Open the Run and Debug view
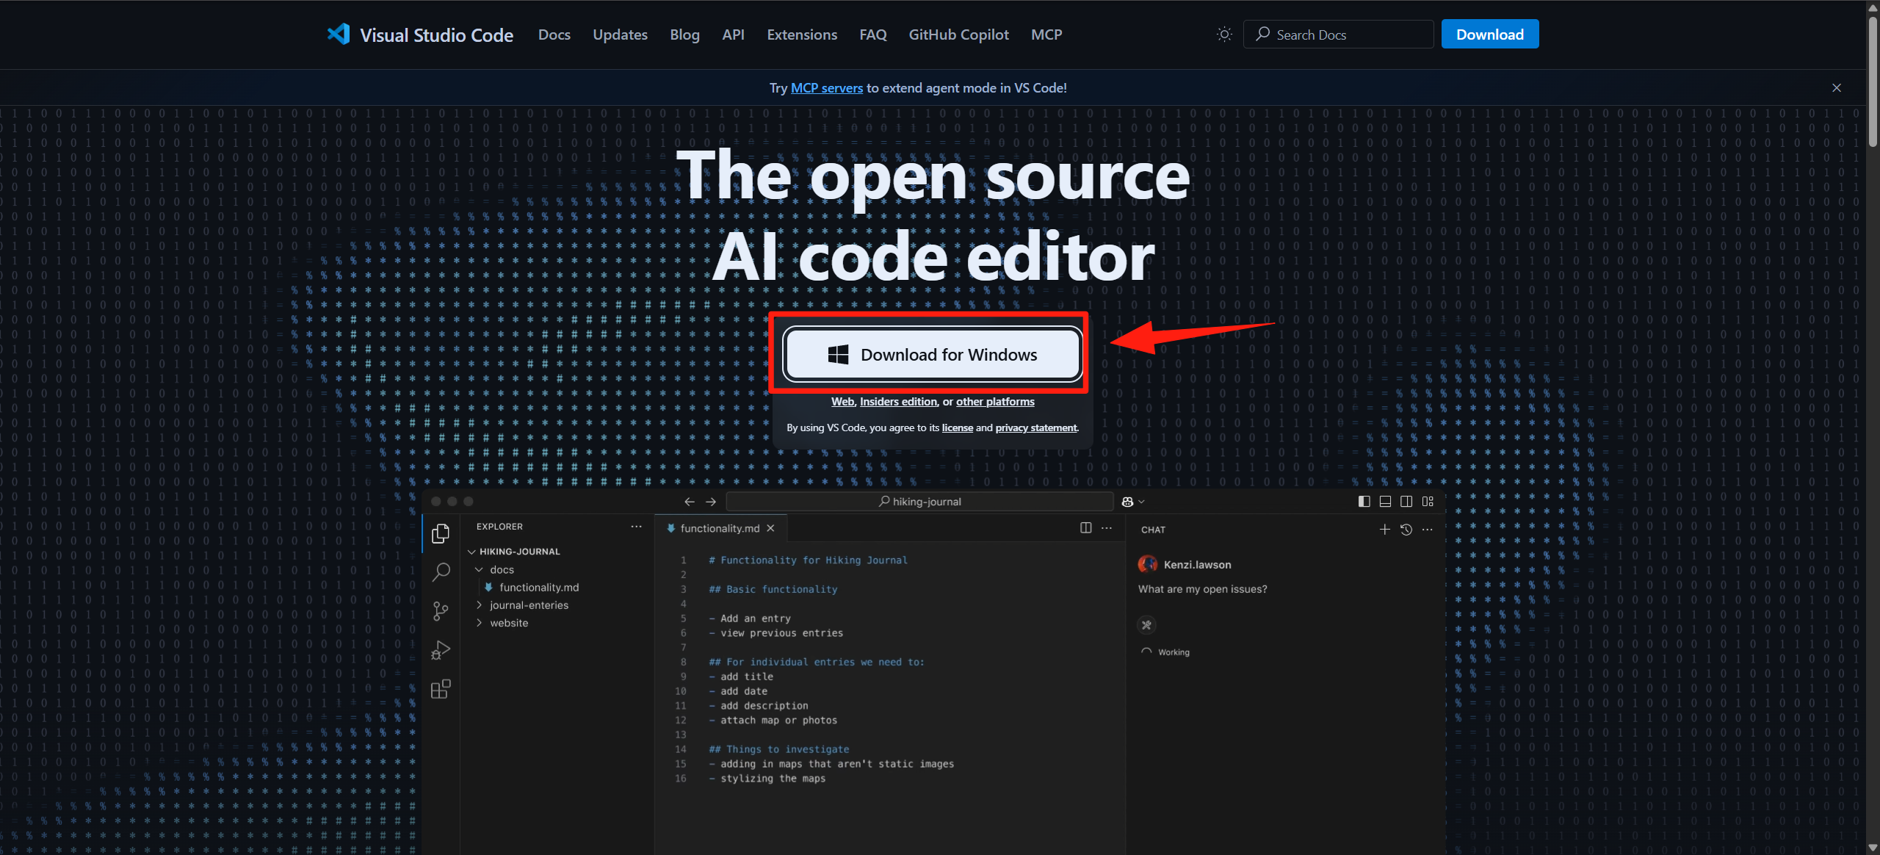Screen dimensions: 1880x855 pos(441,649)
